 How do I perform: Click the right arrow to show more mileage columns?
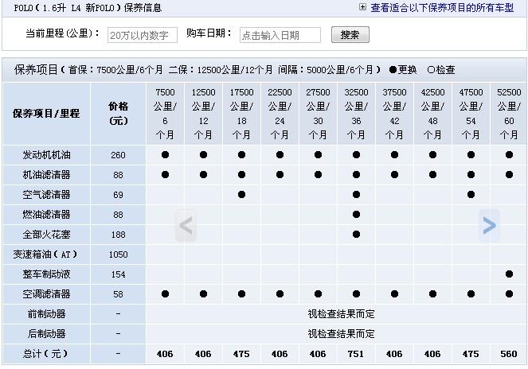[489, 225]
